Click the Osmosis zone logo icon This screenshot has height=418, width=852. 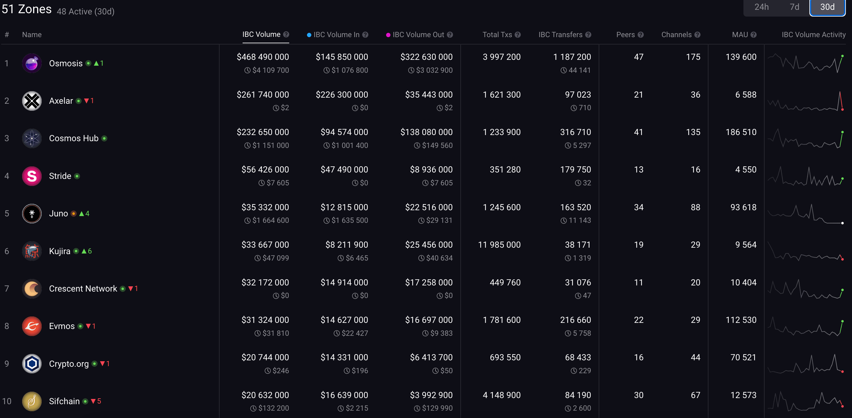coord(32,63)
